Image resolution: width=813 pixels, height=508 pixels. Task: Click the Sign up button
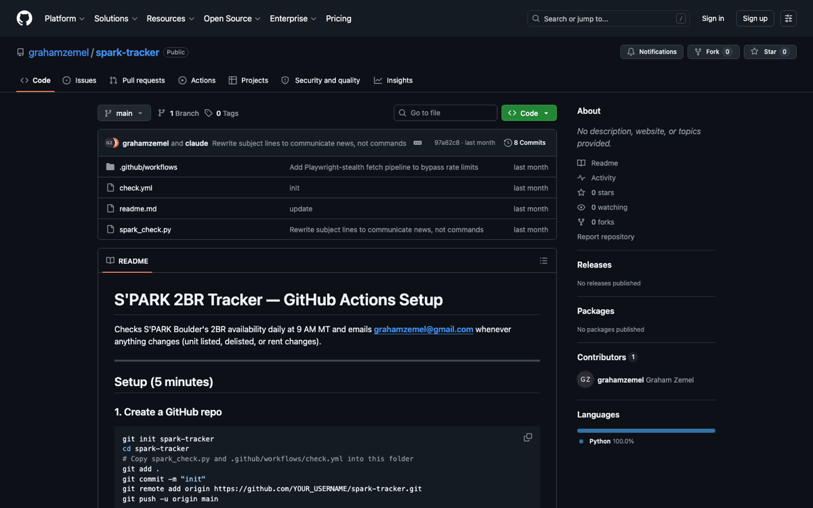click(x=755, y=18)
